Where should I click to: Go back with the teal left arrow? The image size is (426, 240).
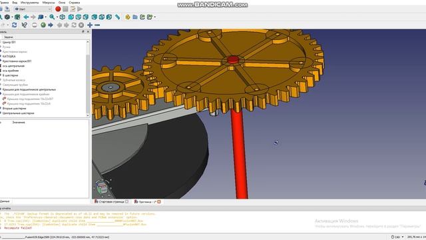[26, 17]
